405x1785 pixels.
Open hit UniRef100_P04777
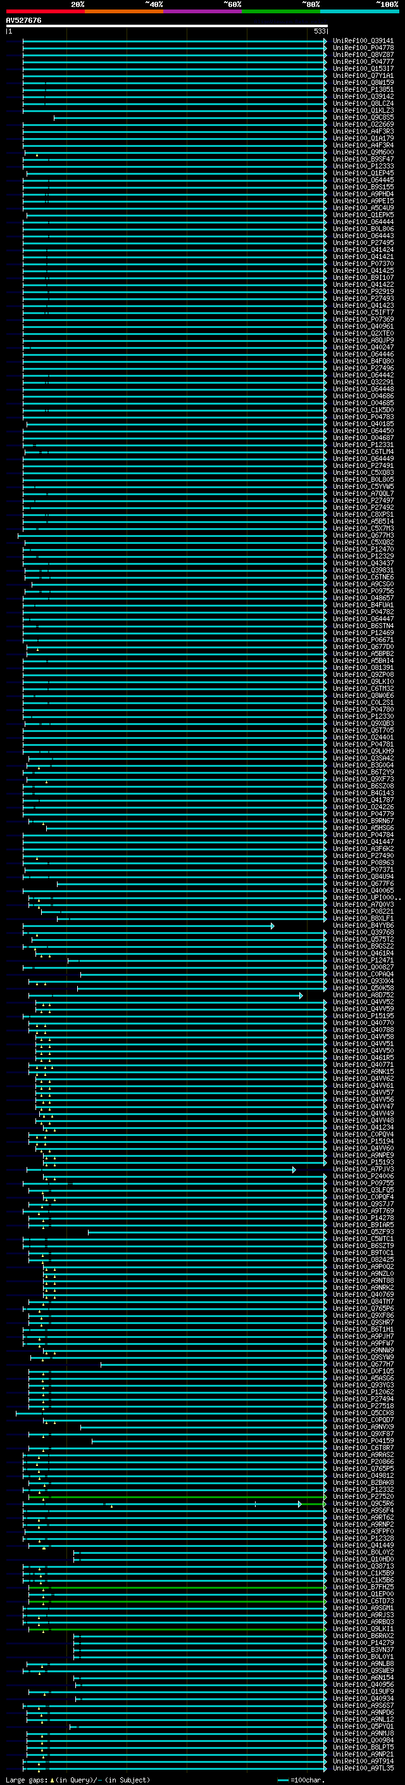[363, 61]
